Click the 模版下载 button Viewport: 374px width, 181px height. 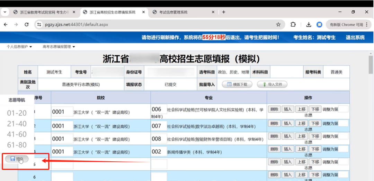237,84
